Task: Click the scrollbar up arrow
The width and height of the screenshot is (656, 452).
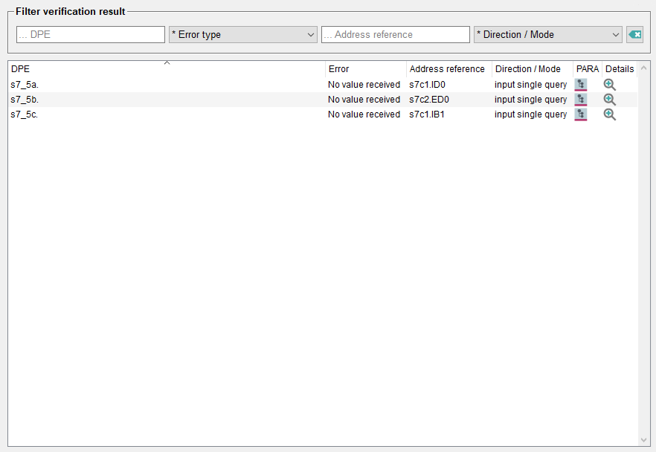Action: (x=643, y=68)
